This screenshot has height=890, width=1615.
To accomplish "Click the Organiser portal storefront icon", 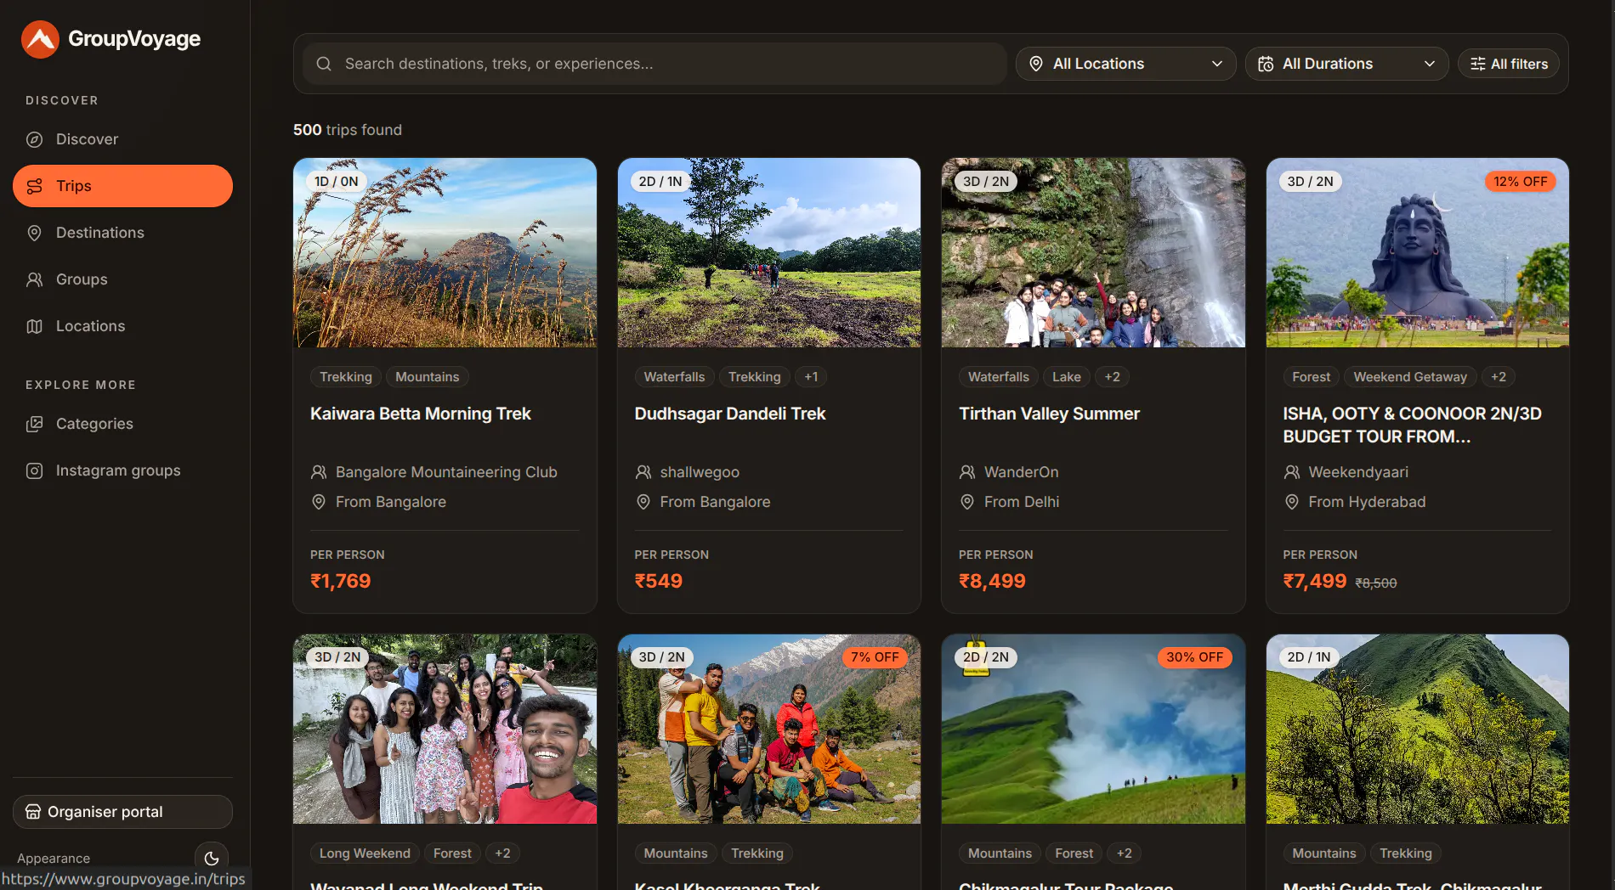I will [x=33, y=812].
